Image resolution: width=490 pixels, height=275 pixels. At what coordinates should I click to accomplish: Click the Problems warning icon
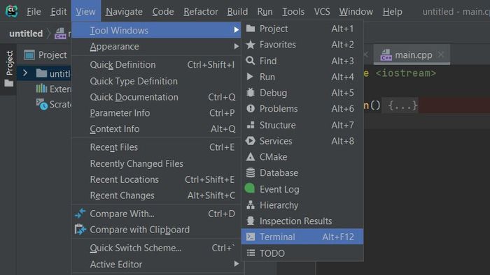(x=251, y=108)
